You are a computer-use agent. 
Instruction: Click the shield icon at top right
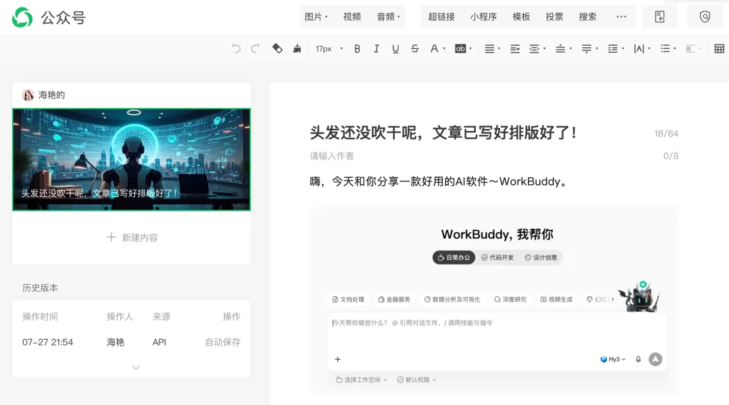click(705, 17)
